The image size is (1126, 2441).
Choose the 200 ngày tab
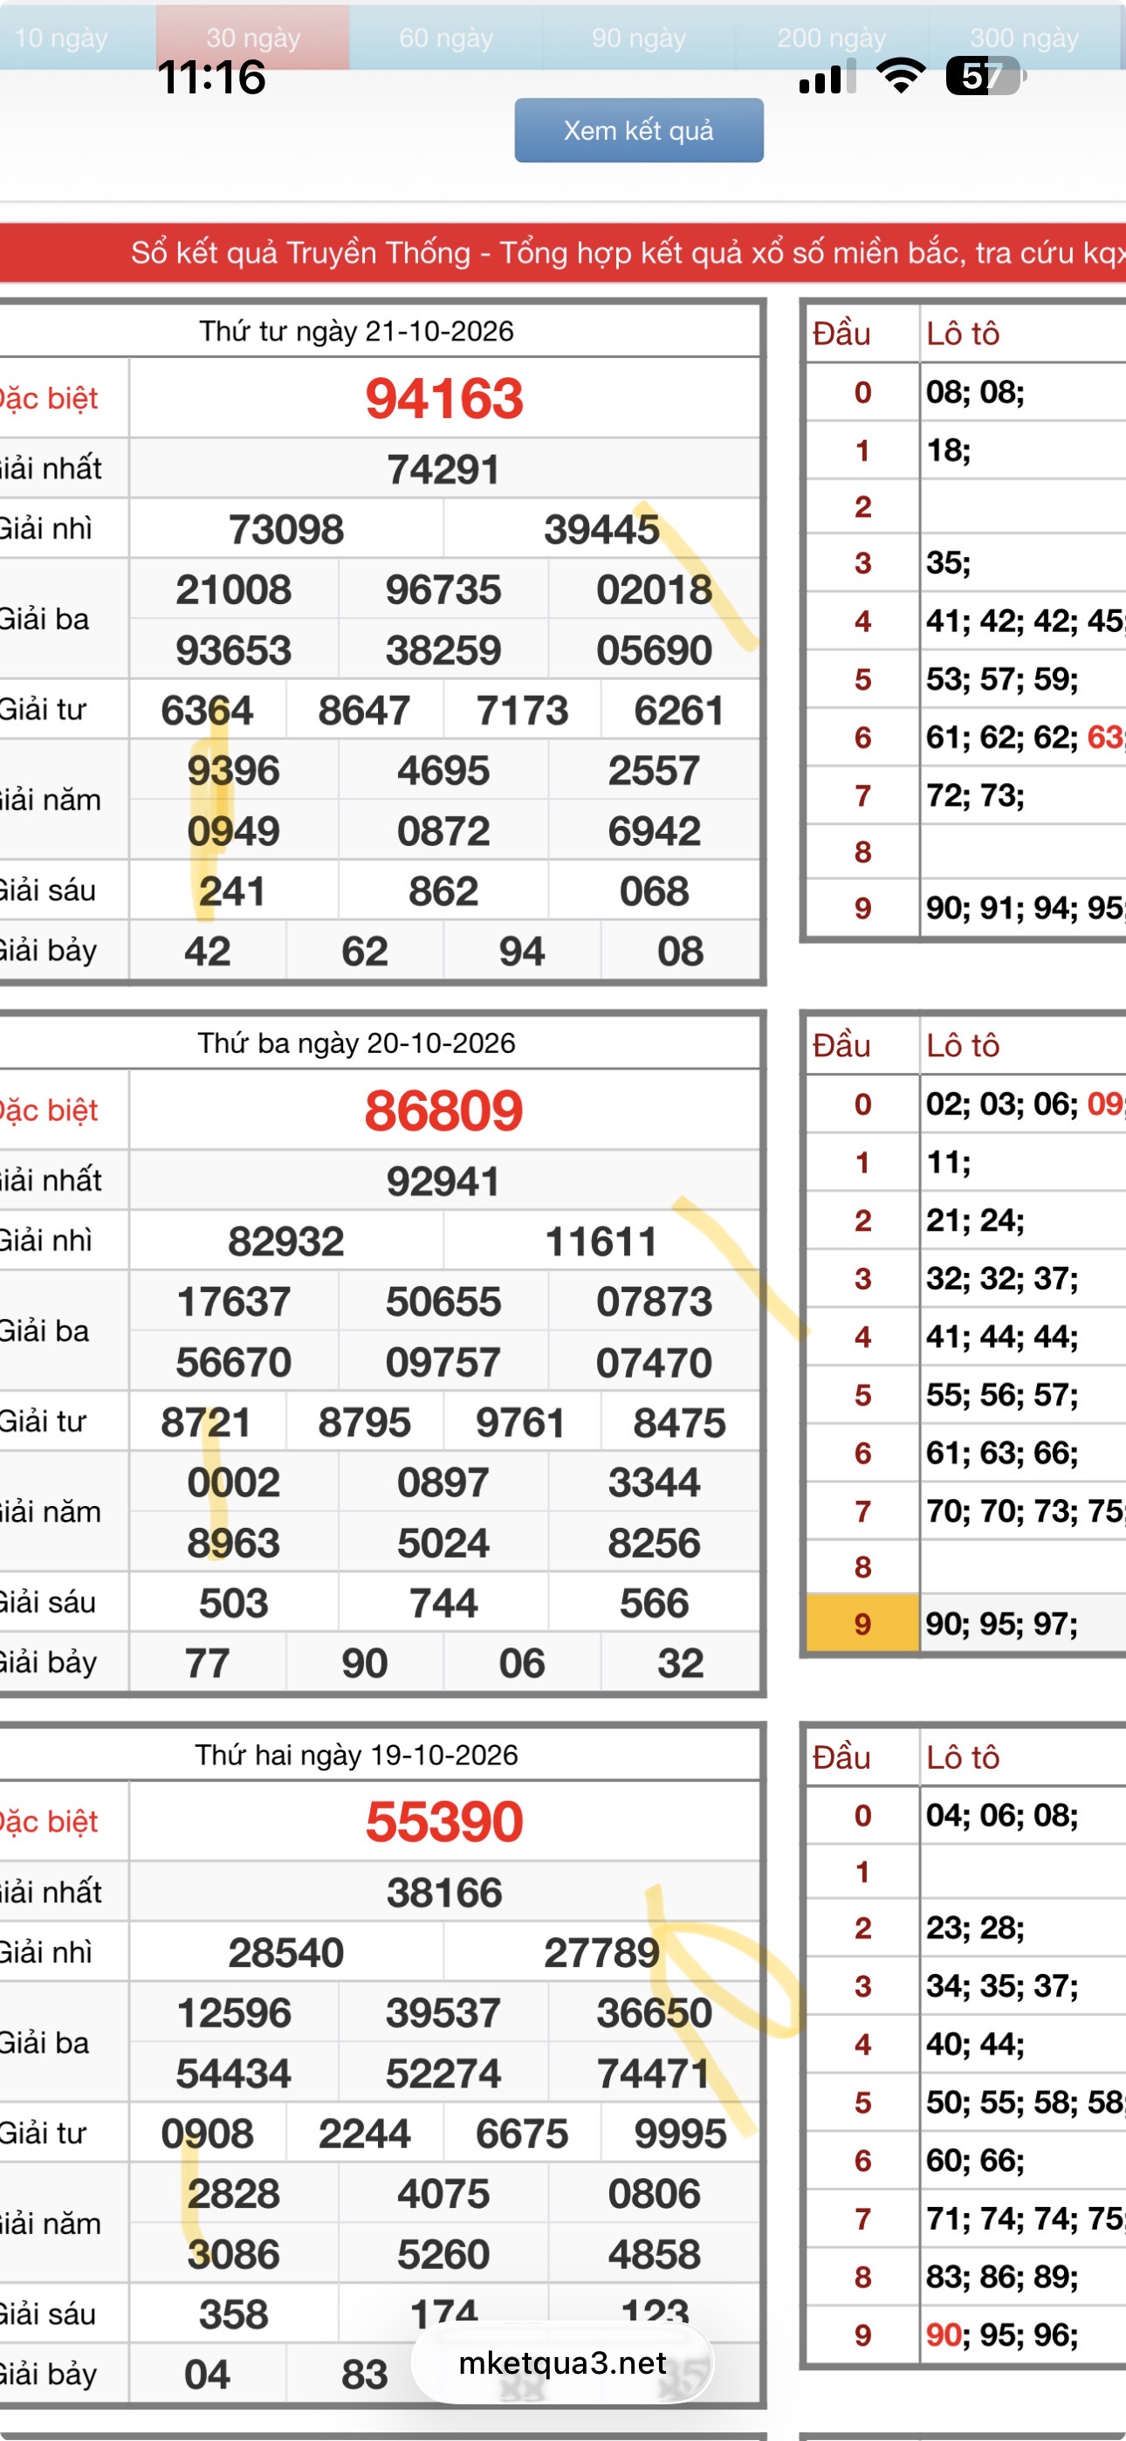831,37
